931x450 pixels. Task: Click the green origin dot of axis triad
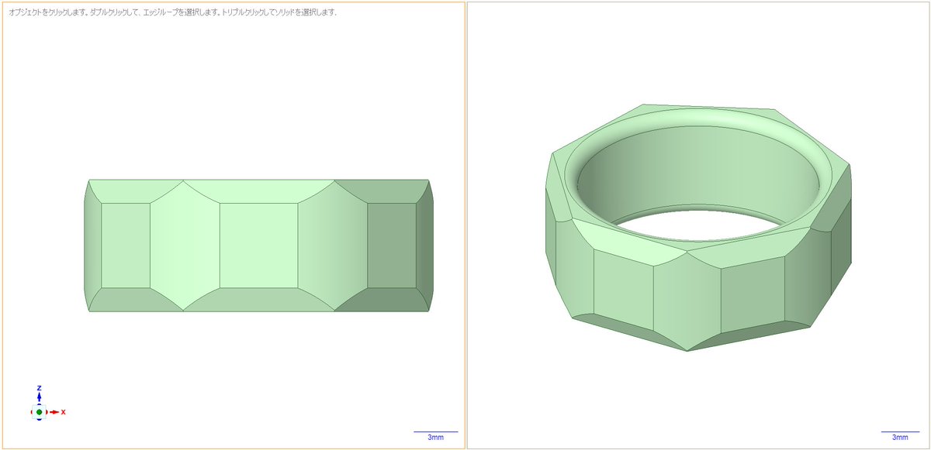point(39,412)
